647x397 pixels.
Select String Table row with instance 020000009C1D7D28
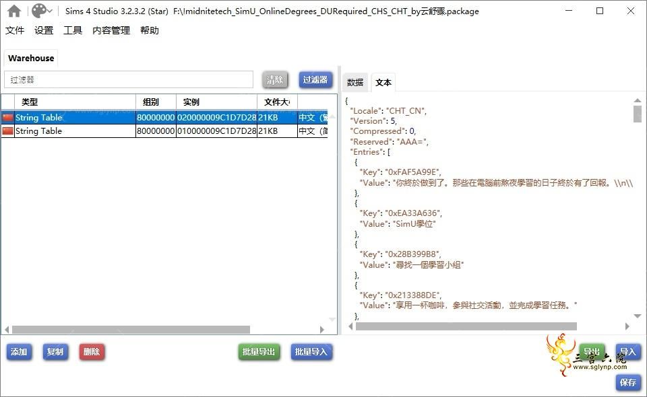(165, 117)
